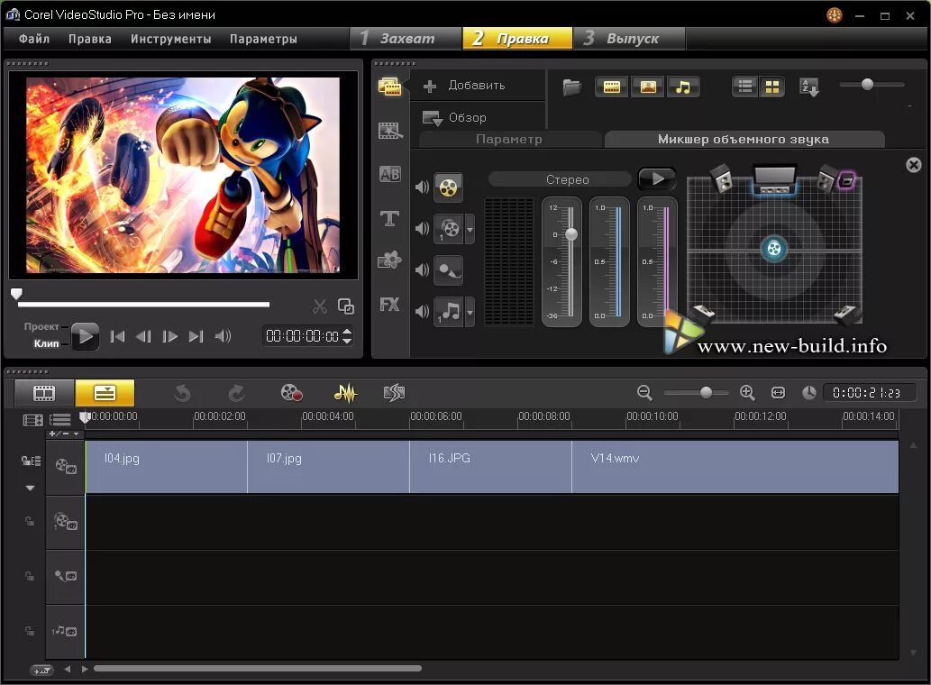931x685 pixels.
Task: Click the library folder icon
Action: 571,87
